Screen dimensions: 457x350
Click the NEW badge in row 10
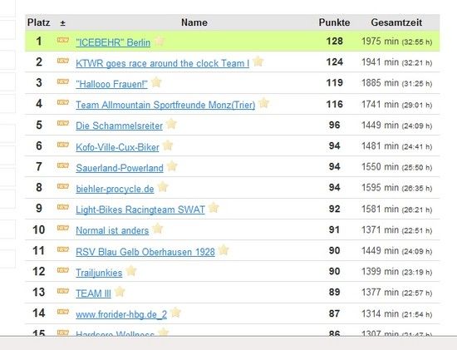(63, 228)
